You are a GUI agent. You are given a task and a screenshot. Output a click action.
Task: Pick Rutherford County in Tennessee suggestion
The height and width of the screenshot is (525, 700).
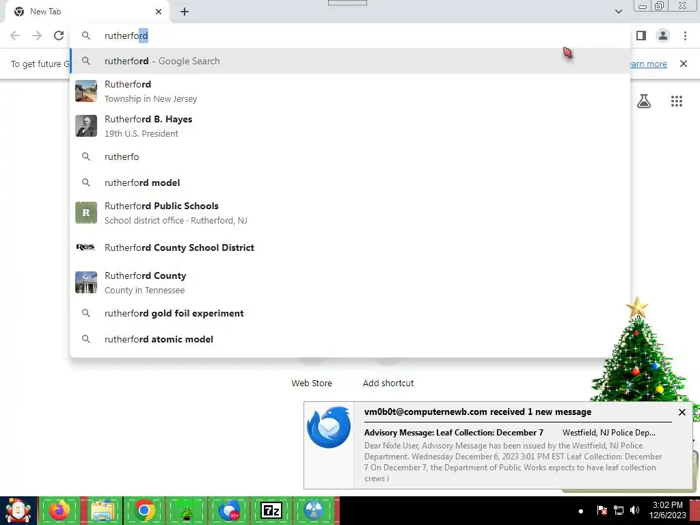coord(351,282)
